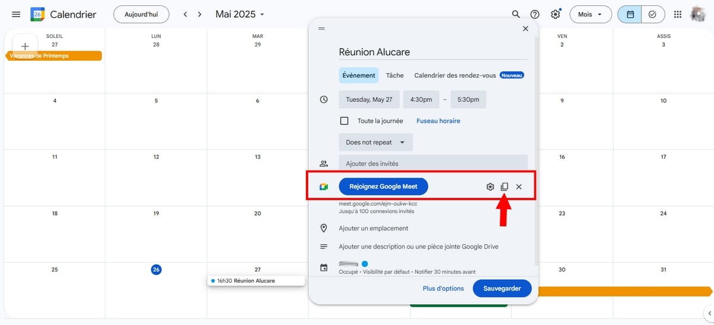This screenshot has height=325, width=714.
Task: Remove the Google Meet conference
Action: [519, 187]
